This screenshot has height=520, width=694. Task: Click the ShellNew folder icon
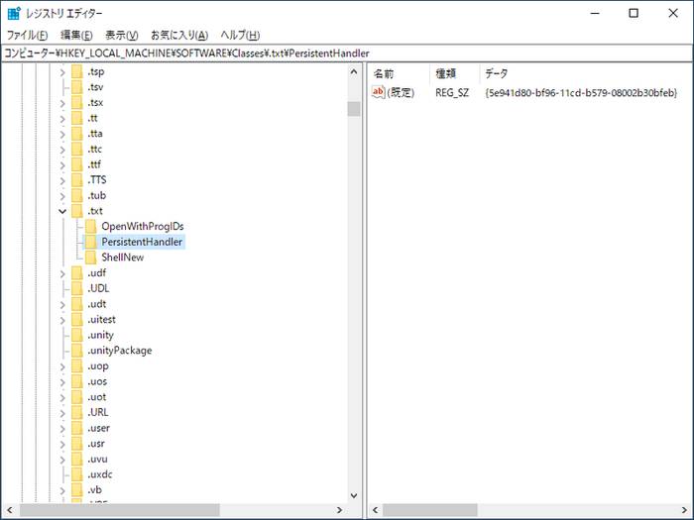(x=91, y=258)
